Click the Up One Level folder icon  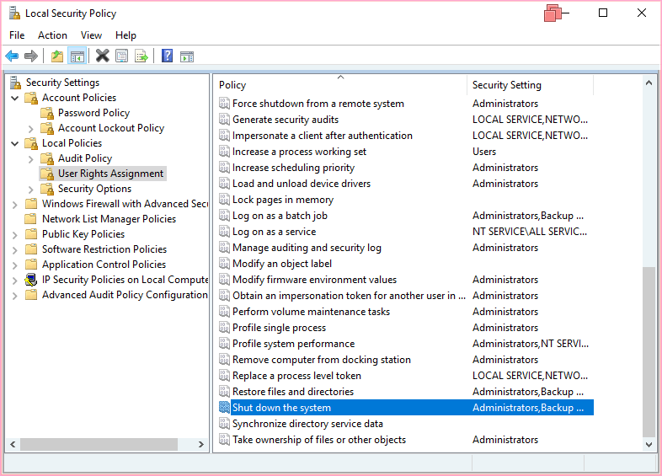tap(56, 56)
